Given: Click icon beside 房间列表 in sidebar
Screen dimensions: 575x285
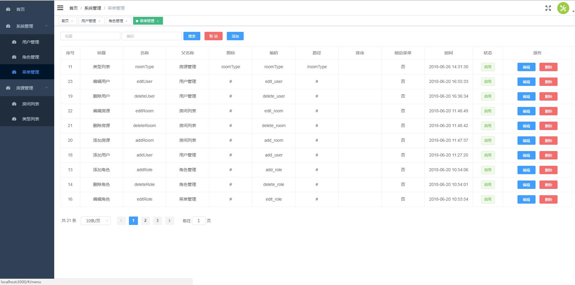Looking at the screenshot, I should pos(14,104).
